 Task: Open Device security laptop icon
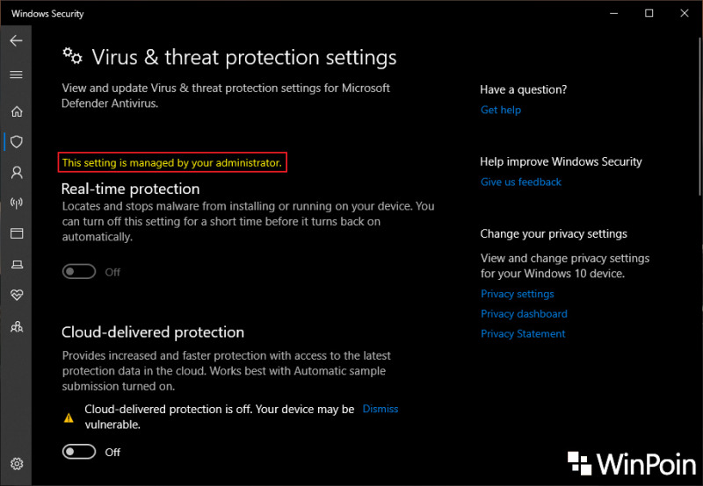point(17,264)
